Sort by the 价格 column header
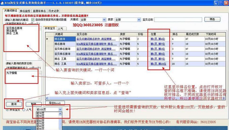 click(x=143, y=34)
